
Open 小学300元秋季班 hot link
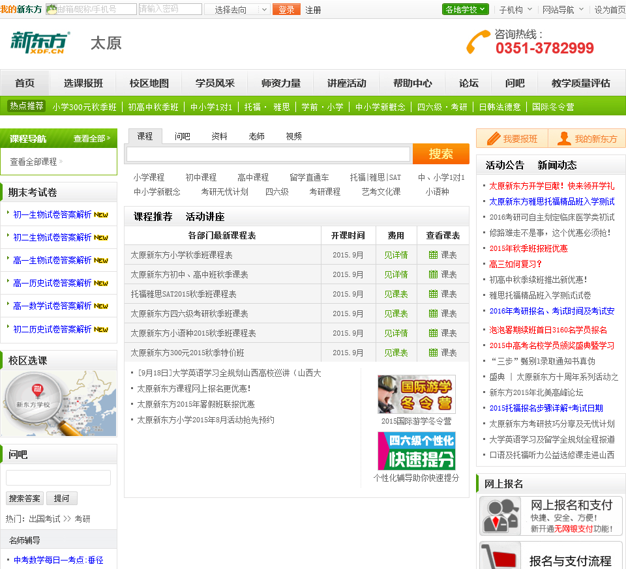(84, 107)
